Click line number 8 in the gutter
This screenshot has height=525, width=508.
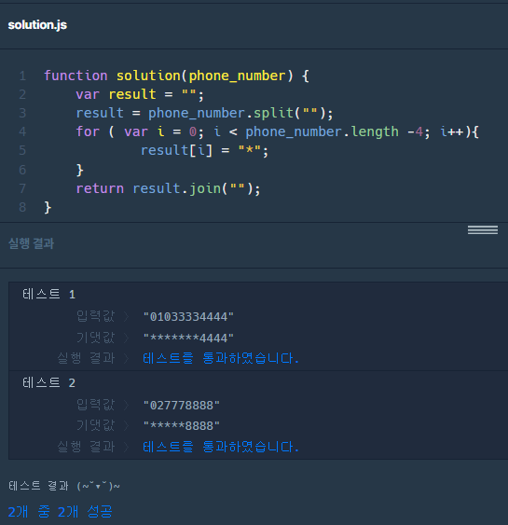(22, 207)
